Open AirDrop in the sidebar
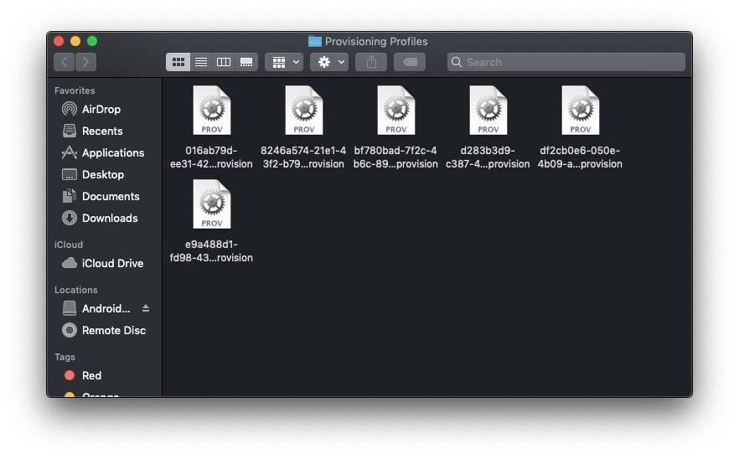 point(101,110)
